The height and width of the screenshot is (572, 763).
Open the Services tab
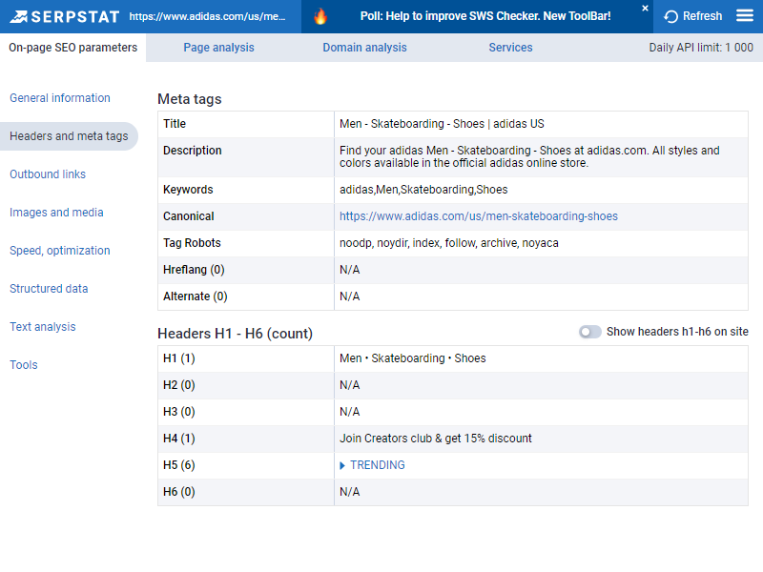(x=510, y=47)
